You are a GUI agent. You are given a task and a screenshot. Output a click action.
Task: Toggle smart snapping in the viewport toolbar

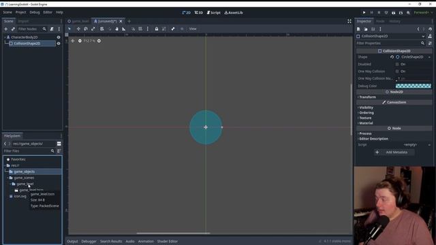(x=134, y=29)
